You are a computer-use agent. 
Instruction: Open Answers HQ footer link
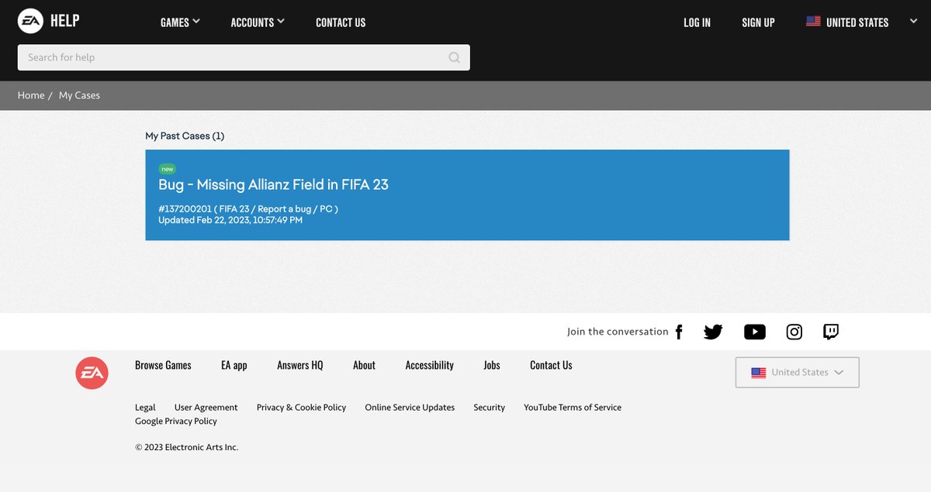pos(300,365)
